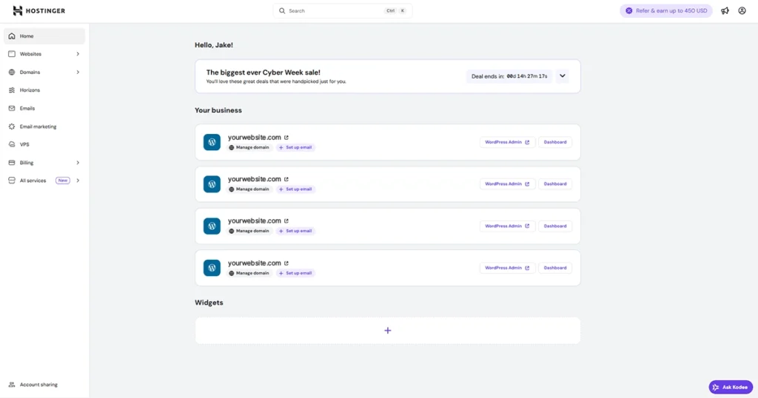
Task: Click the Deal ends in countdown timer
Action: pos(509,76)
